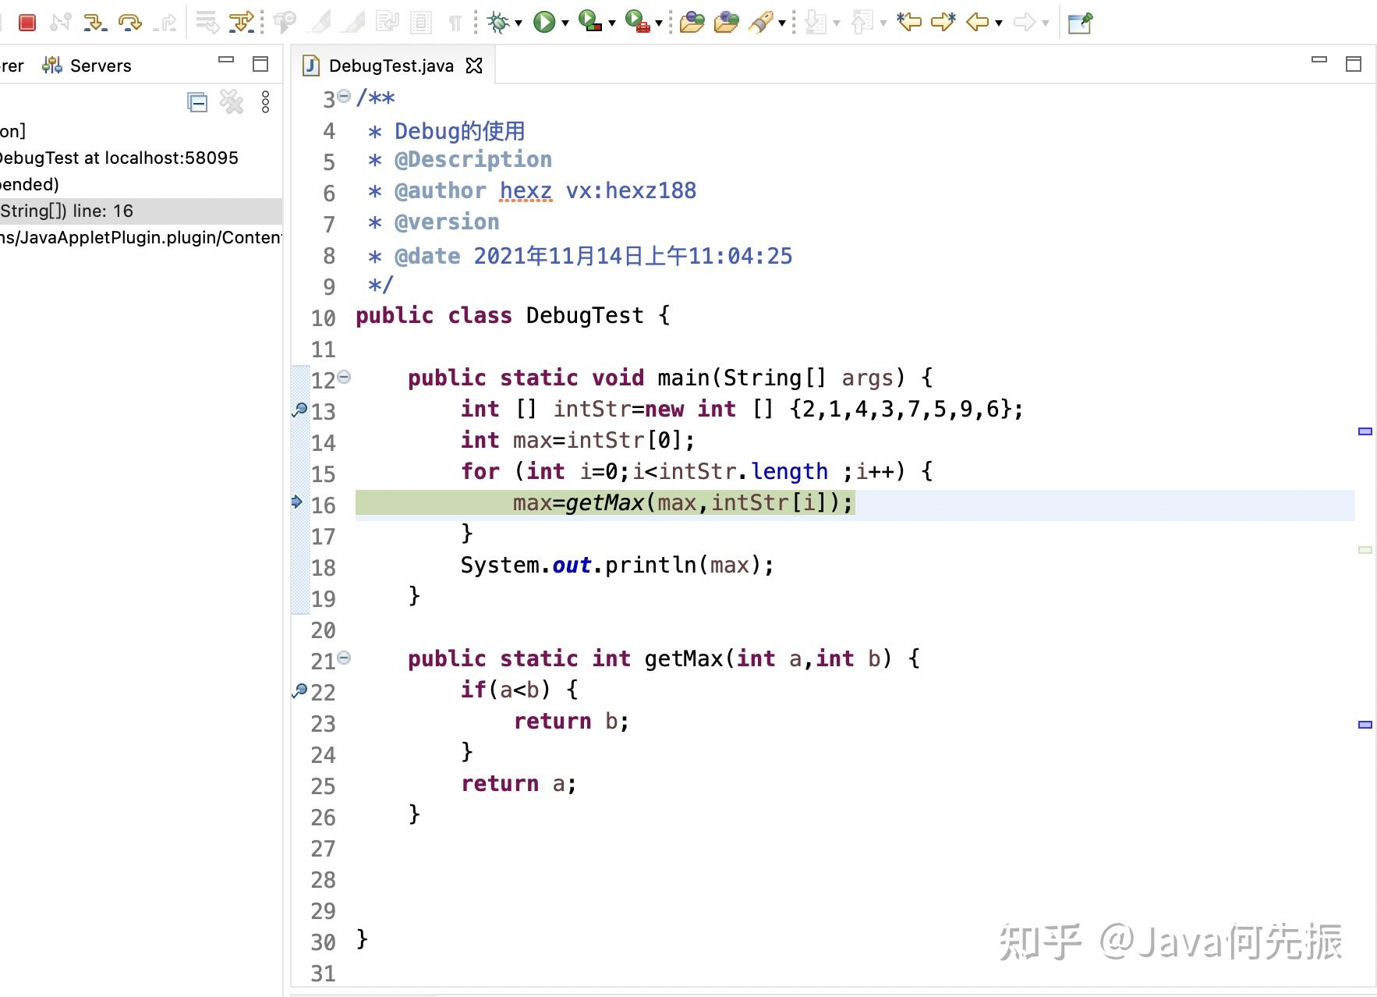Click the class name 'DebugTest' on line 10
Viewport: 1377px width, 997px height.
585,316
